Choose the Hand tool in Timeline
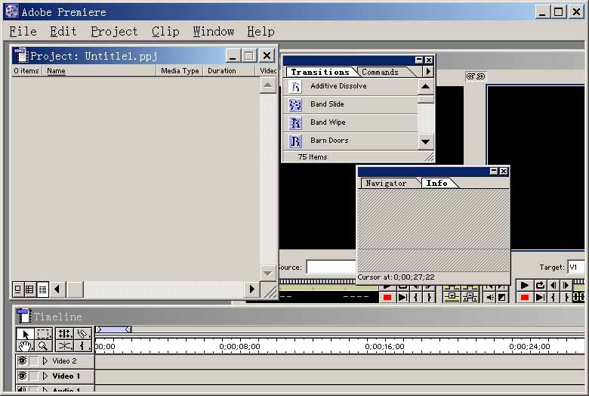The height and width of the screenshot is (396, 589). coord(25,346)
